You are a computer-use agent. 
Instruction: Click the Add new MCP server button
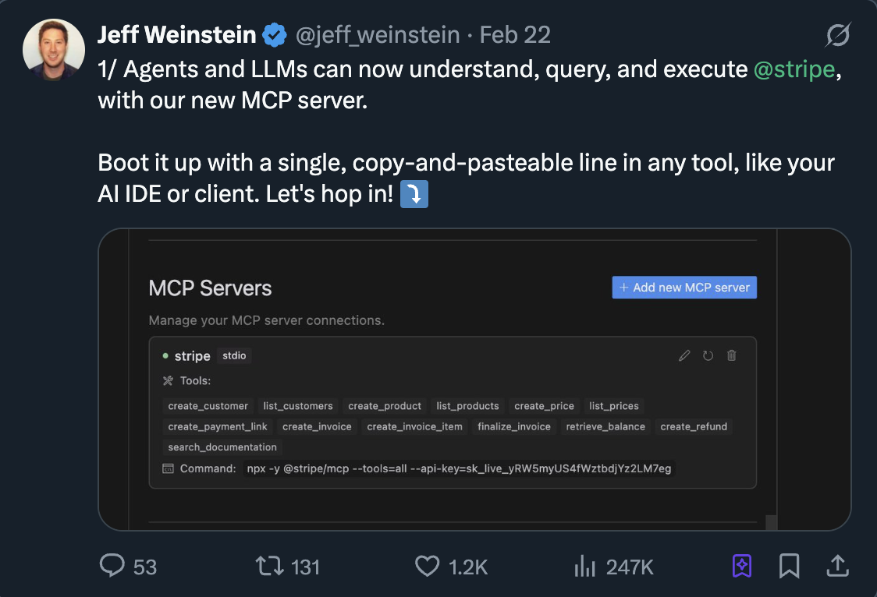click(x=684, y=288)
